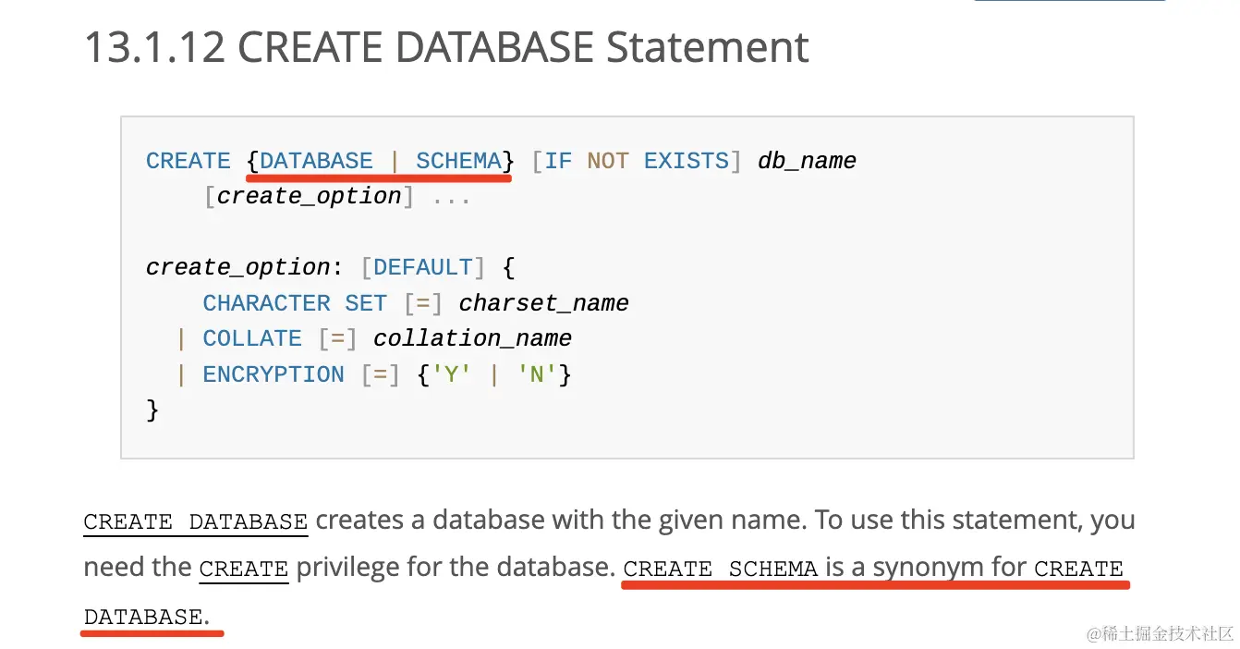The height and width of the screenshot is (649, 1240).
Task: Click the CREATE DATABASE link starting the paragraph
Action: coord(195,521)
